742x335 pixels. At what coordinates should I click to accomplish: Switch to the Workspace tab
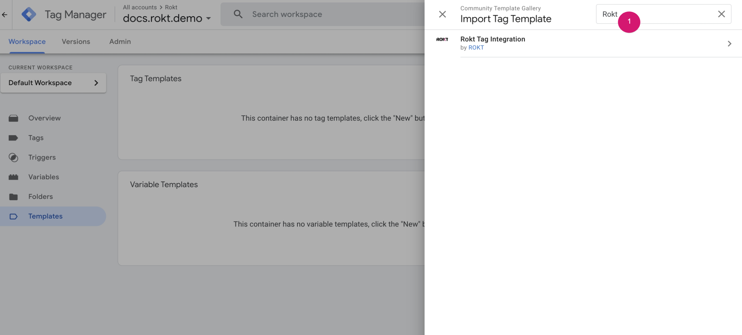coord(27,41)
